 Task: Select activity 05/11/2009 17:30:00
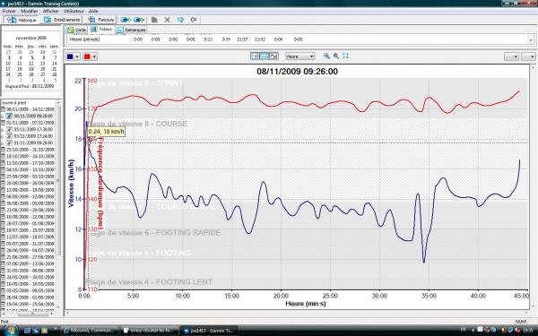point(33,130)
